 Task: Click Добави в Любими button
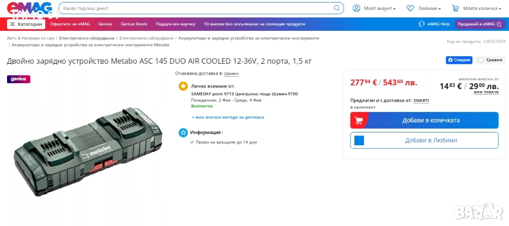(424, 140)
